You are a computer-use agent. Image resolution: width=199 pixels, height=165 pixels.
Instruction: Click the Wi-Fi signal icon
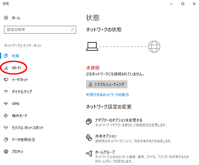tap(6, 68)
